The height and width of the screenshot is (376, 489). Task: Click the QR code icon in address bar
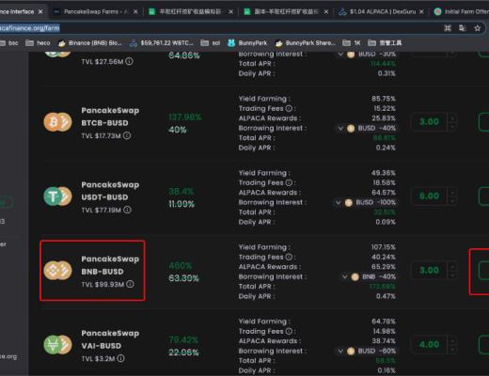448,28
